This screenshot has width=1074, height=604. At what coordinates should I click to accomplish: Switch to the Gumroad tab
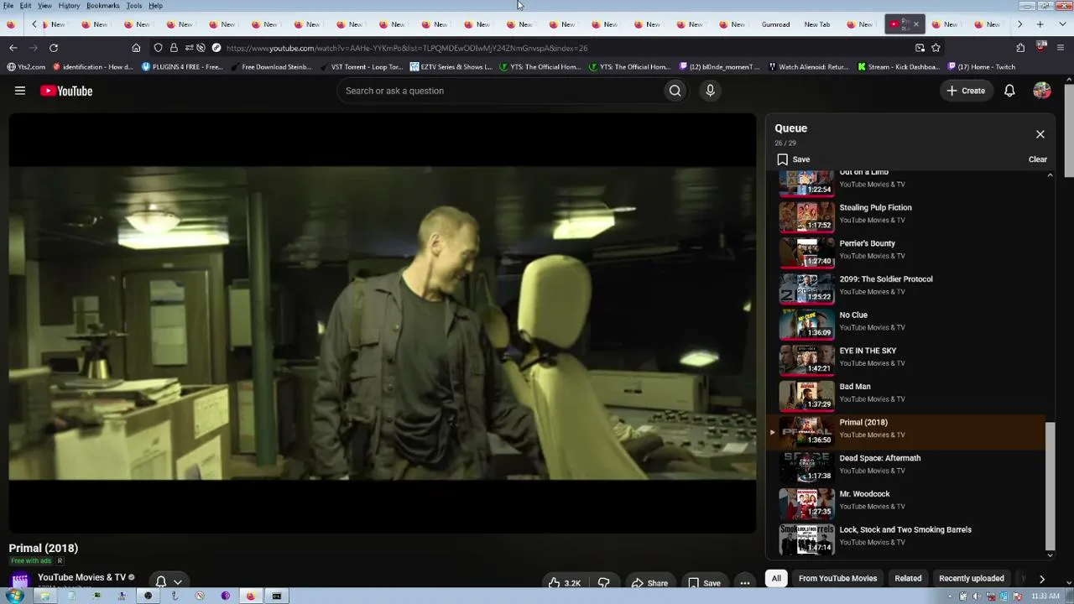[775, 24]
